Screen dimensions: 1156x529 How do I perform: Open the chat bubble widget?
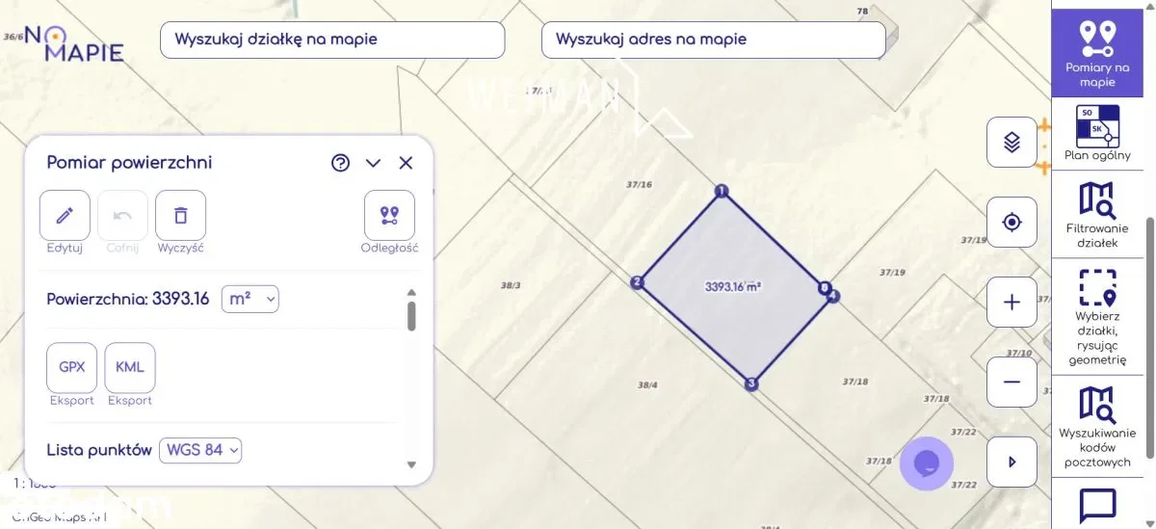coord(926,463)
